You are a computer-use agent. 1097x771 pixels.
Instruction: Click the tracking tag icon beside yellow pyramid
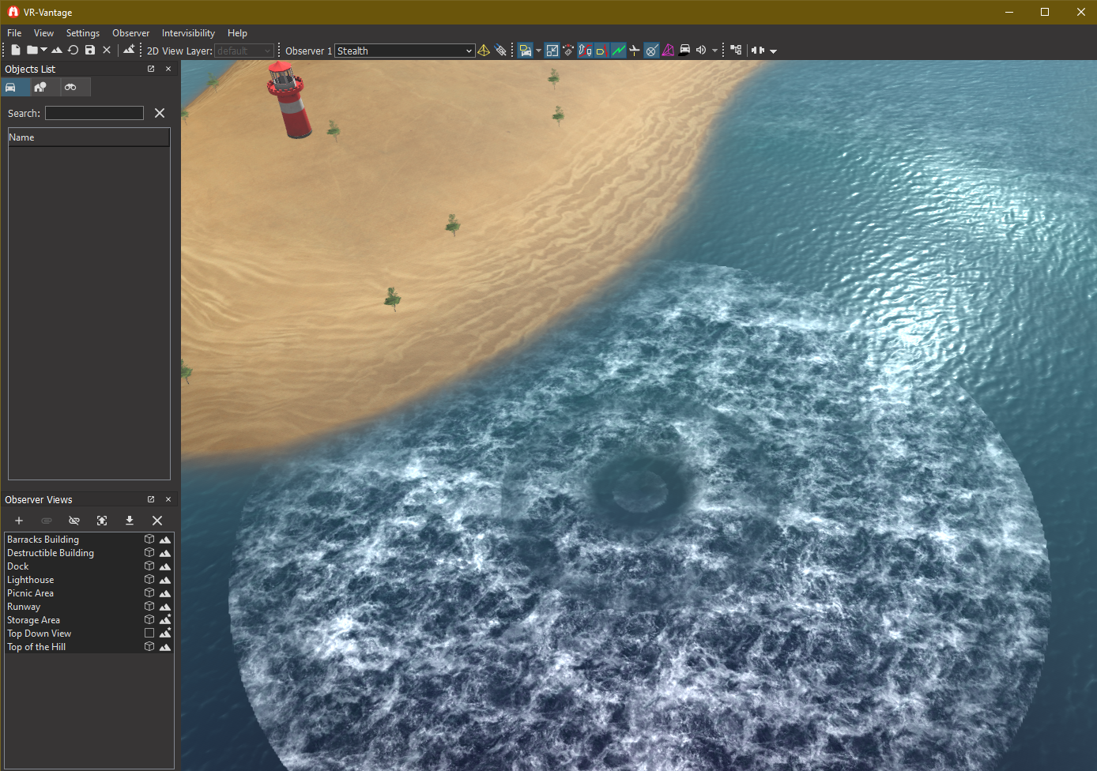(x=500, y=51)
